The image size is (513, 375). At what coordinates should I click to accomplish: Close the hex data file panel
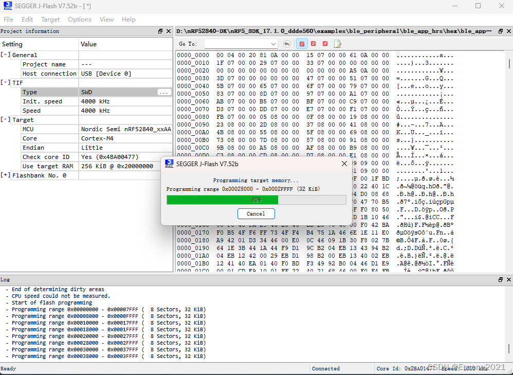509,31
